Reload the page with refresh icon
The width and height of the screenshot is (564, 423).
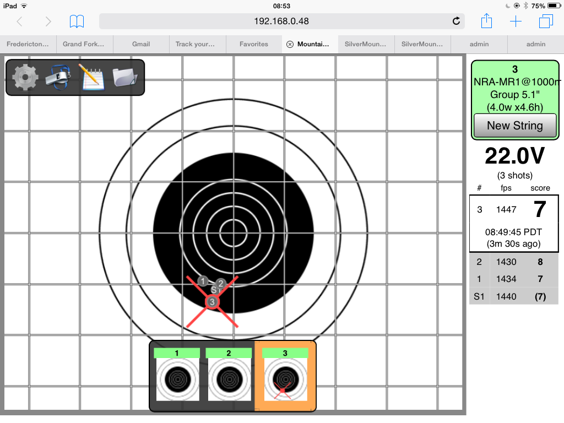[456, 21]
